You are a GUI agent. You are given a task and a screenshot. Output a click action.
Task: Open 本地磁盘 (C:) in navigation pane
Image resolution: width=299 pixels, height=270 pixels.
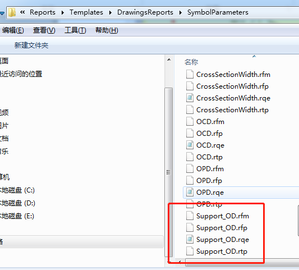click(17, 190)
